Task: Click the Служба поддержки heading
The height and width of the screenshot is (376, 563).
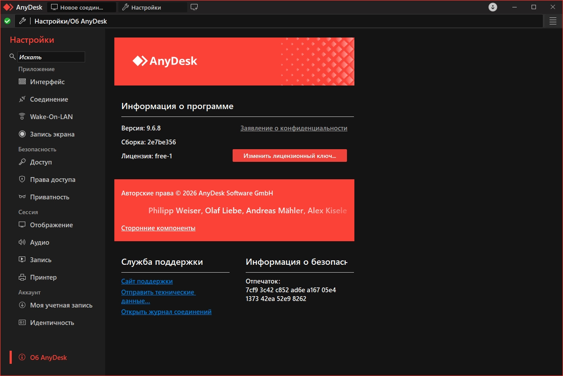Action: (x=162, y=262)
